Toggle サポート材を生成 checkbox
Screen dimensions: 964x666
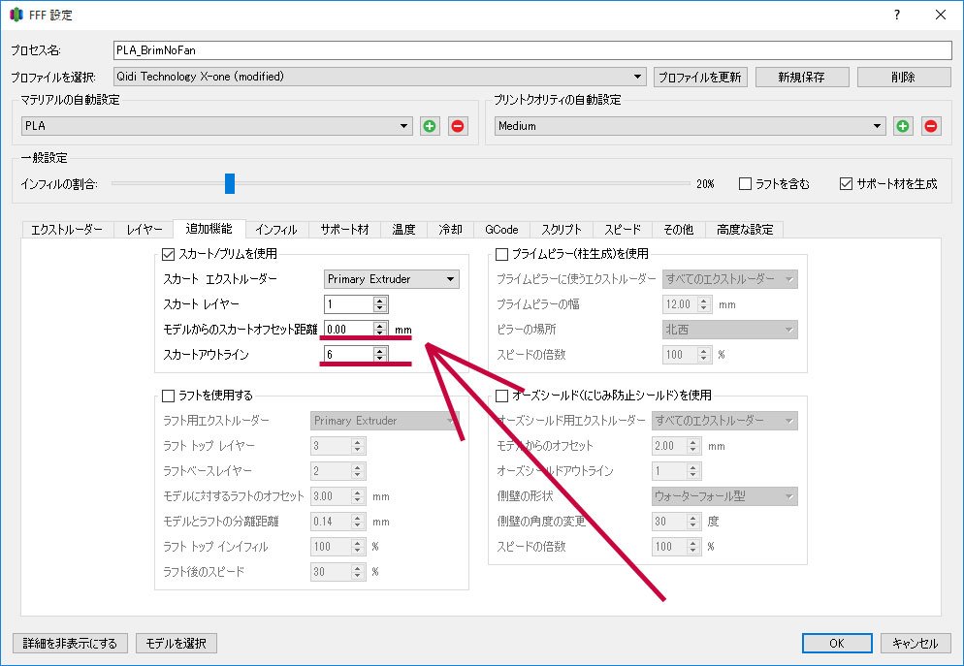(x=846, y=183)
